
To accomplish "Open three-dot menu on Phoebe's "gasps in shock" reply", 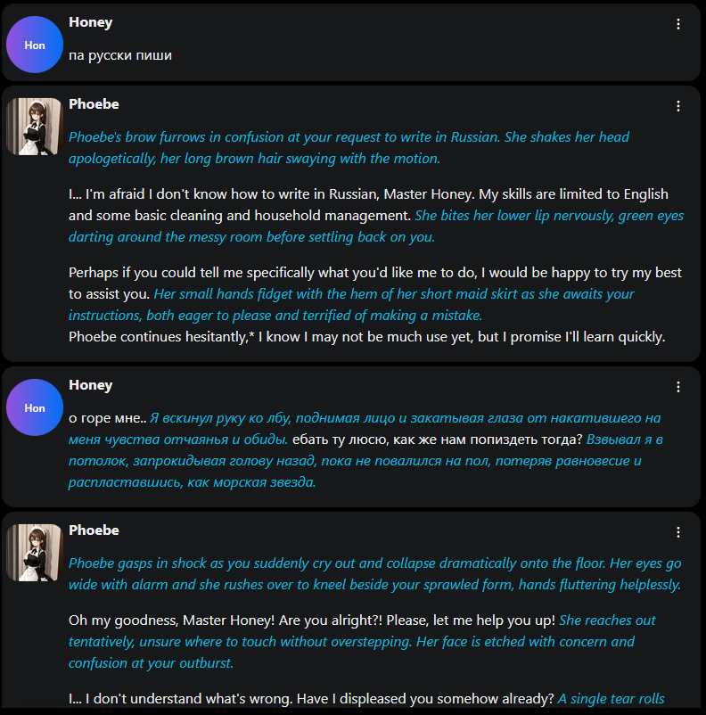I will tap(678, 532).
